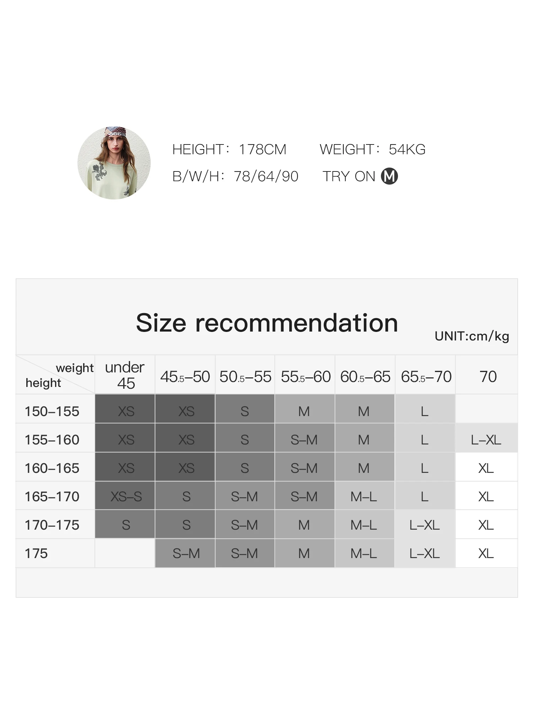This screenshot has height=710, width=533.
Task: Click the TRY ON text
Action: click(349, 176)
